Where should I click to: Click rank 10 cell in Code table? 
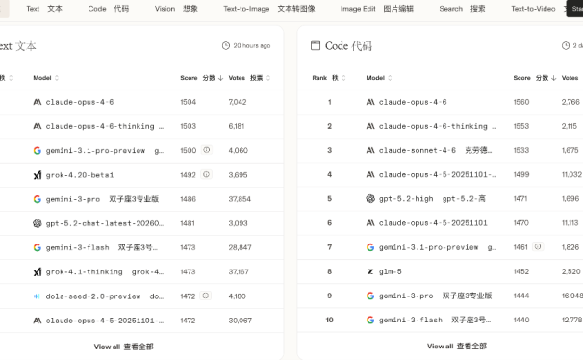329,320
